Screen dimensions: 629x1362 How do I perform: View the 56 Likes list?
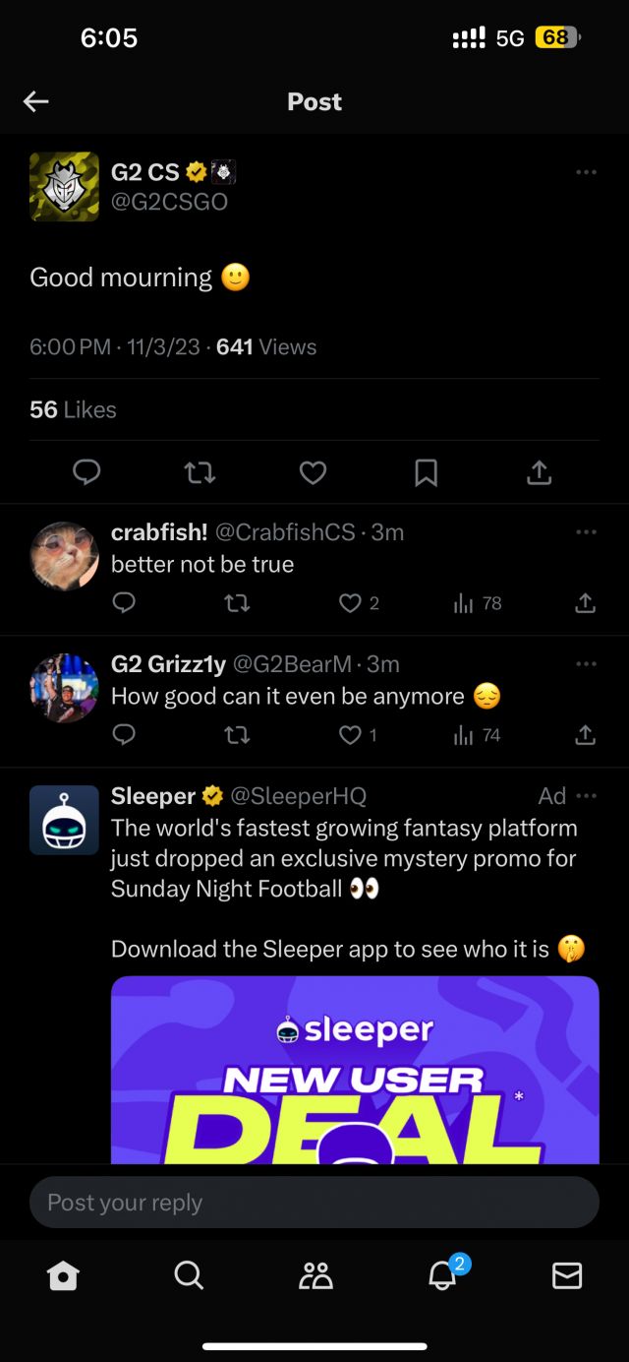pyautogui.click(x=73, y=409)
